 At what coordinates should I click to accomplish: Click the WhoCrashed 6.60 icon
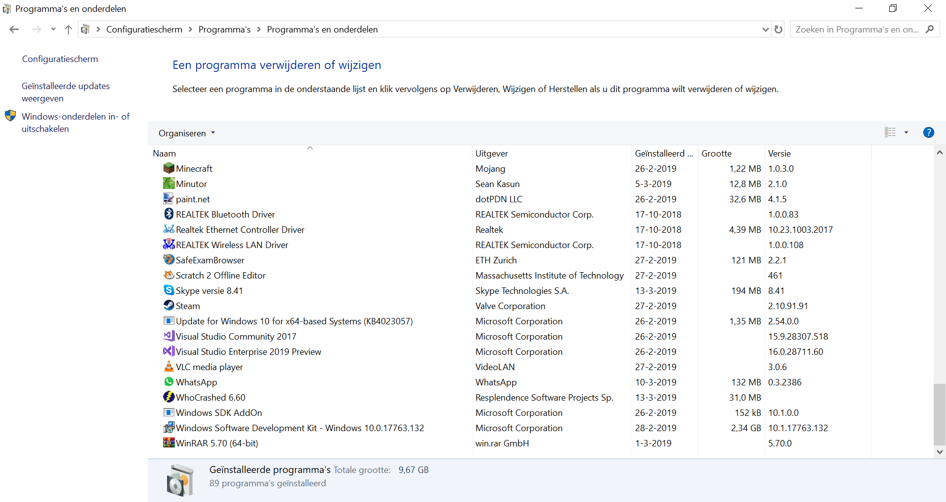point(169,397)
